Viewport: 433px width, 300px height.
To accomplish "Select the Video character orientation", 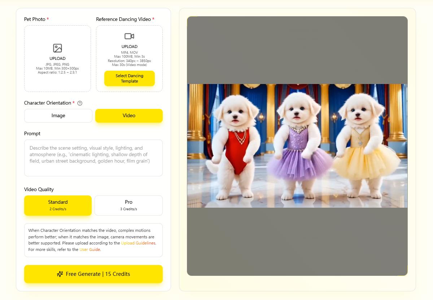I will [x=129, y=116].
